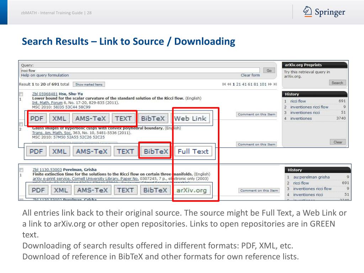Image resolution: width=364 pixels, height=273 pixels.
Task: Click Clear button in History panel
Action: [338, 142]
